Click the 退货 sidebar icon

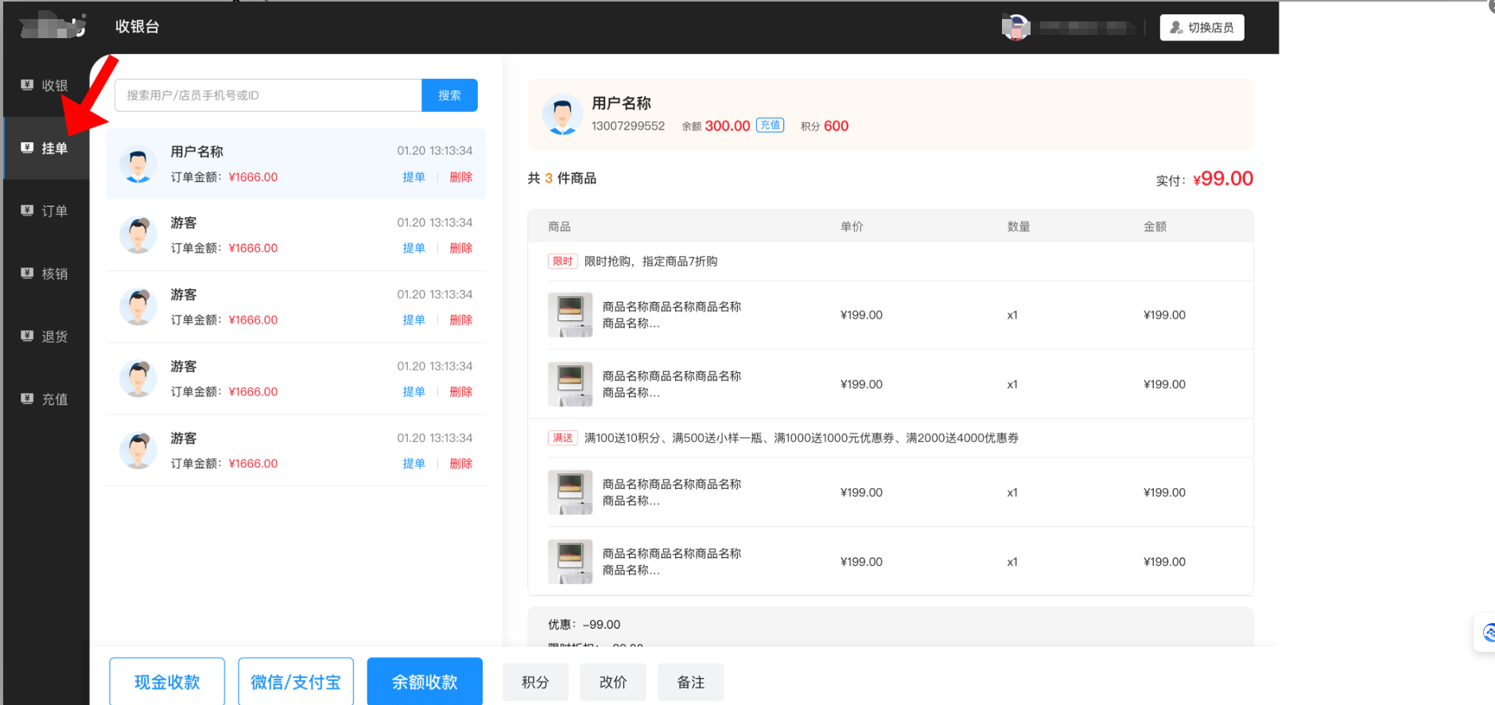[27, 336]
